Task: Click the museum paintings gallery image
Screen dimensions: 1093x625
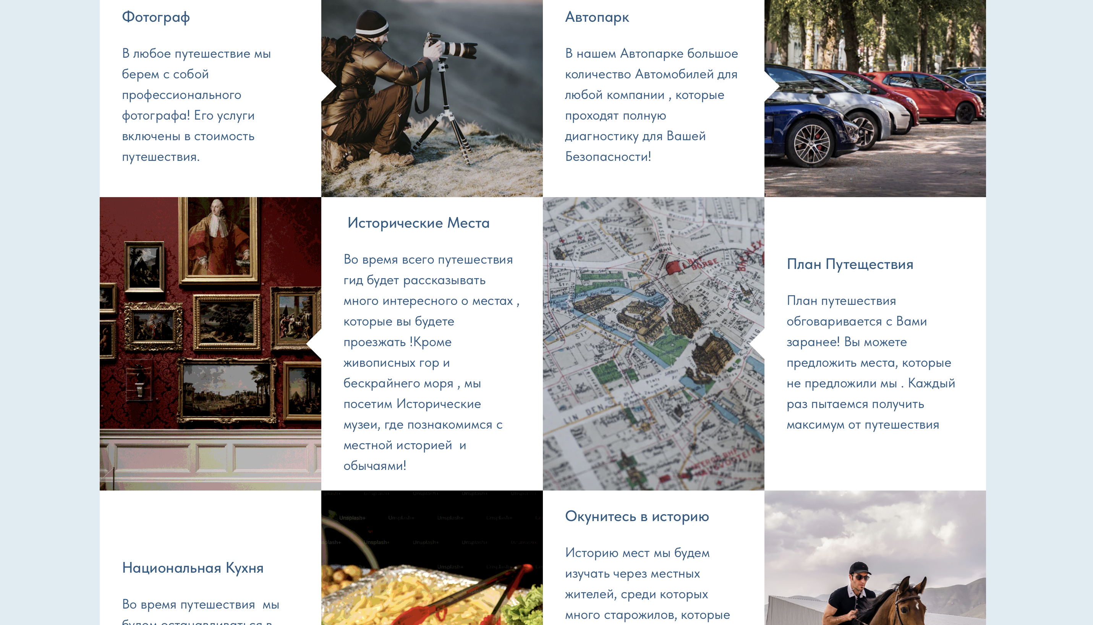Action: [x=210, y=343]
